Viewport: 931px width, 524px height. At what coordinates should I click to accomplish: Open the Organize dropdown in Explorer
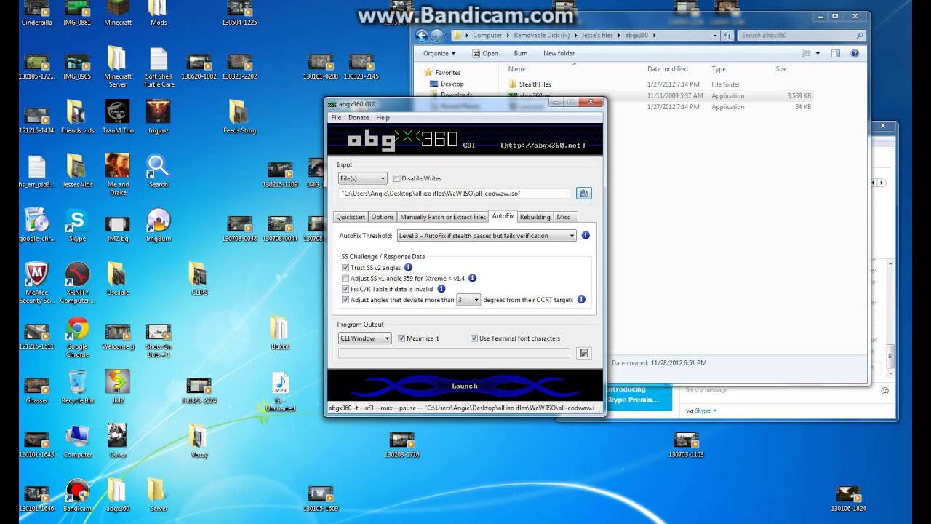pos(439,53)
